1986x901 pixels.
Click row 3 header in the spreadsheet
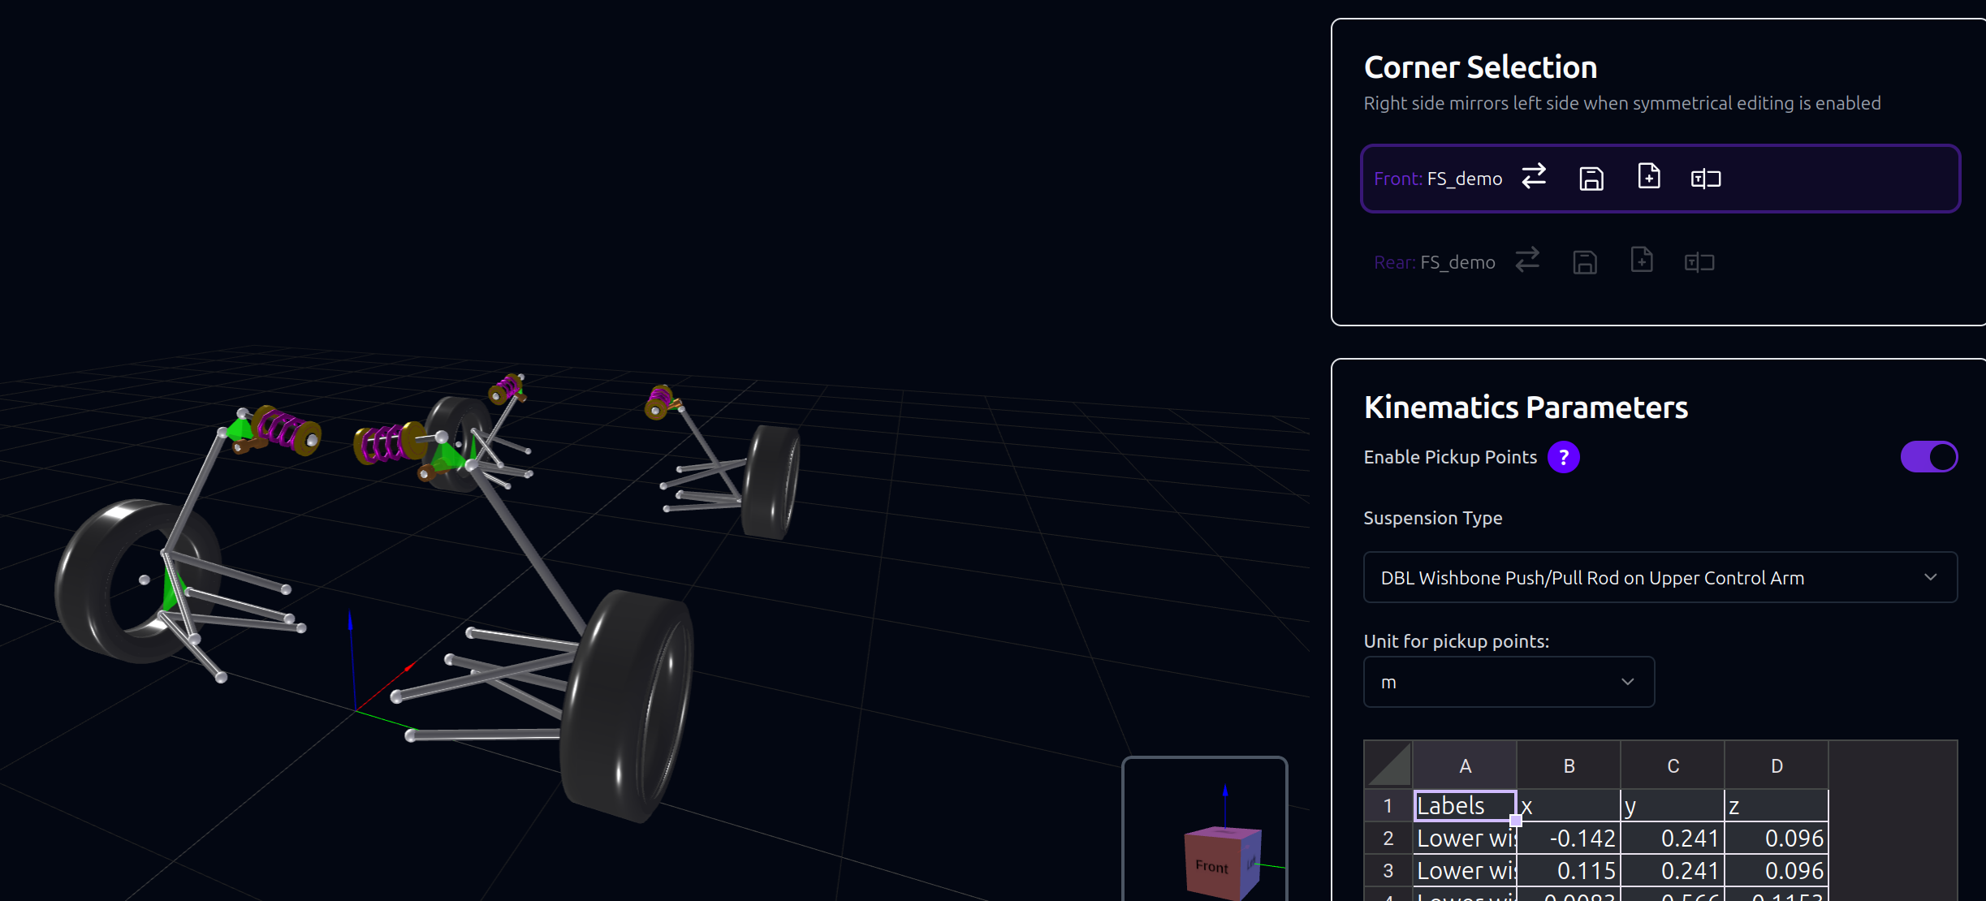point(1388,869)
